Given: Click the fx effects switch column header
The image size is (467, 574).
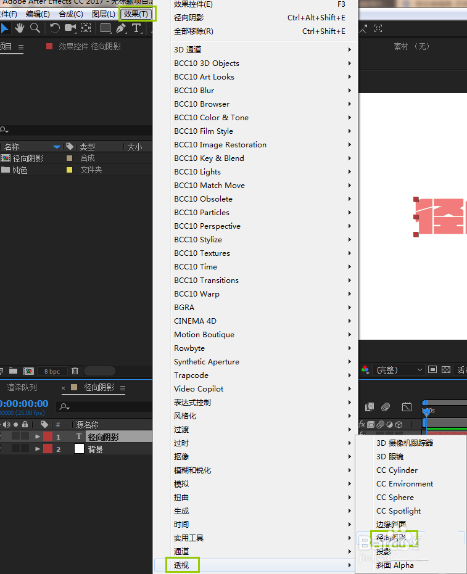Looking at the screenshot, I should point(362,424).
